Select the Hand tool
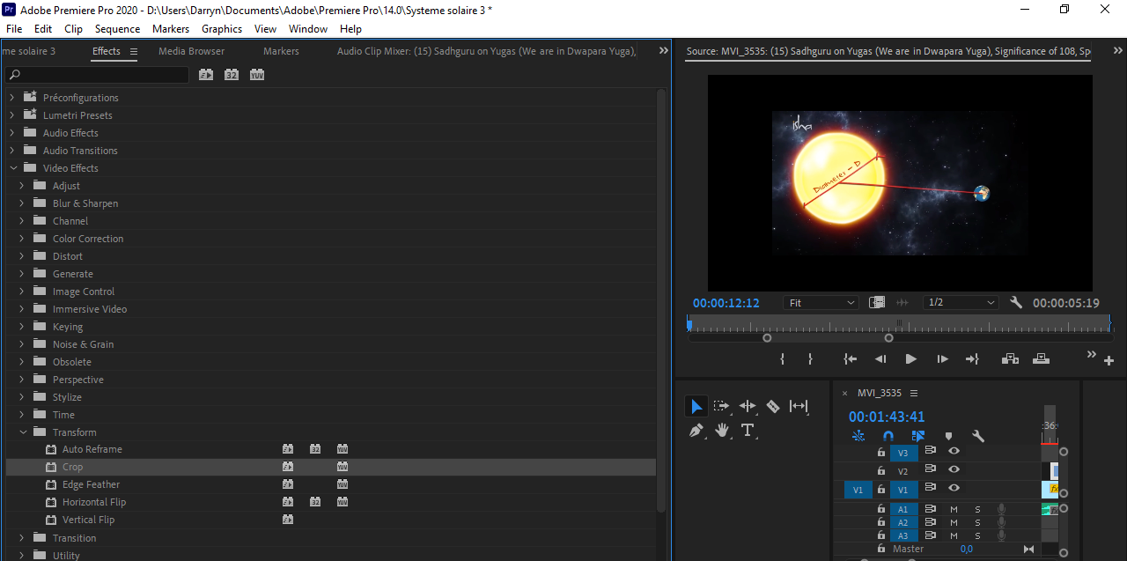The height and width of the screenshot is (561, 1127). click(x=721, y=431)
